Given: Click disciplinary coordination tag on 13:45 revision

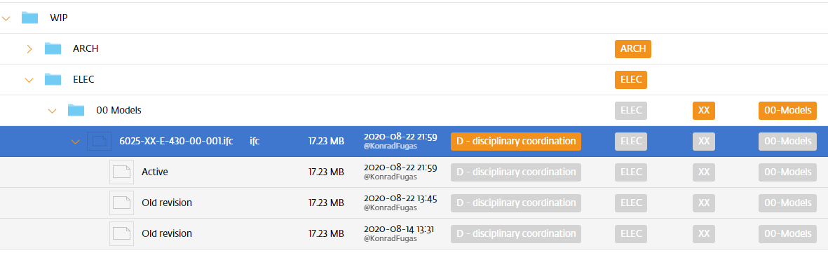Looking at the screenshot, I should click(515, 203).
